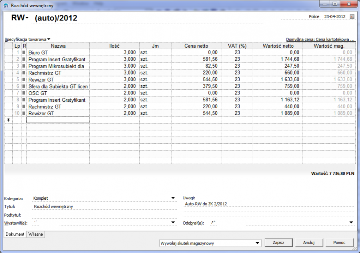Click the Cena netto column header
This screenshot has width=360, height=253.
point(196,46)
